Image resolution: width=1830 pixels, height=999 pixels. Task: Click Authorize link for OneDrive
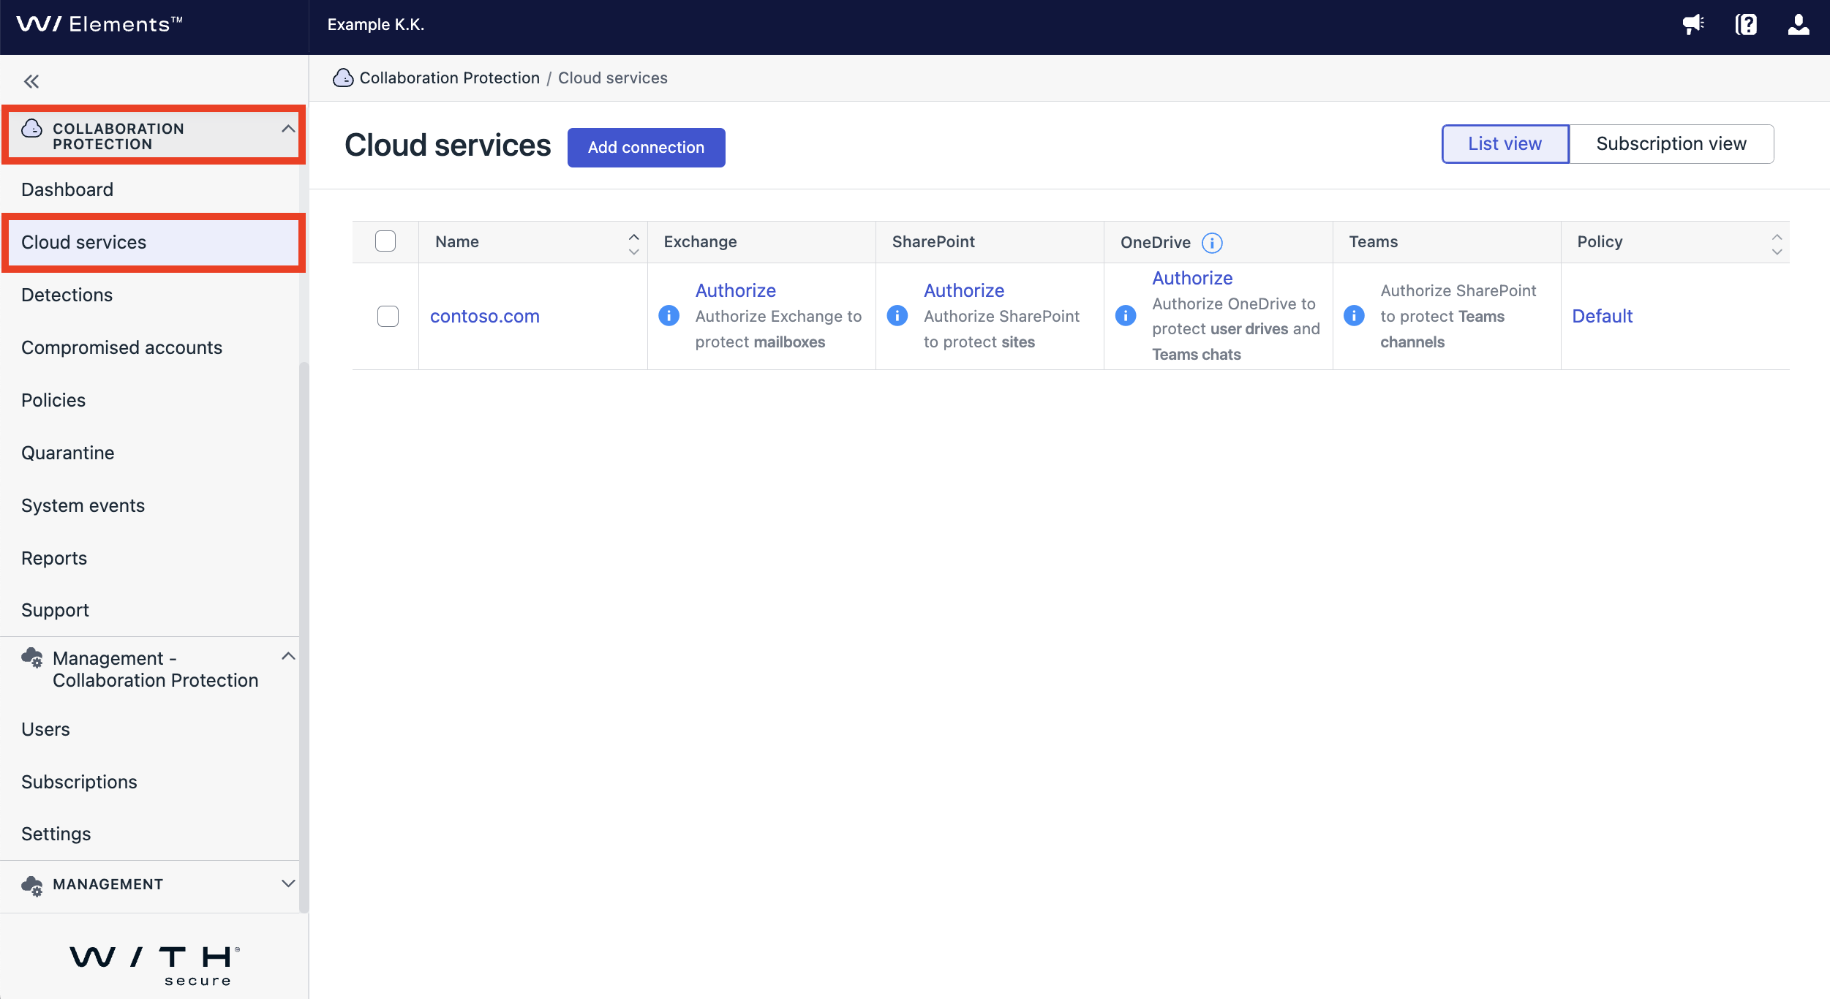[1192, 278]
